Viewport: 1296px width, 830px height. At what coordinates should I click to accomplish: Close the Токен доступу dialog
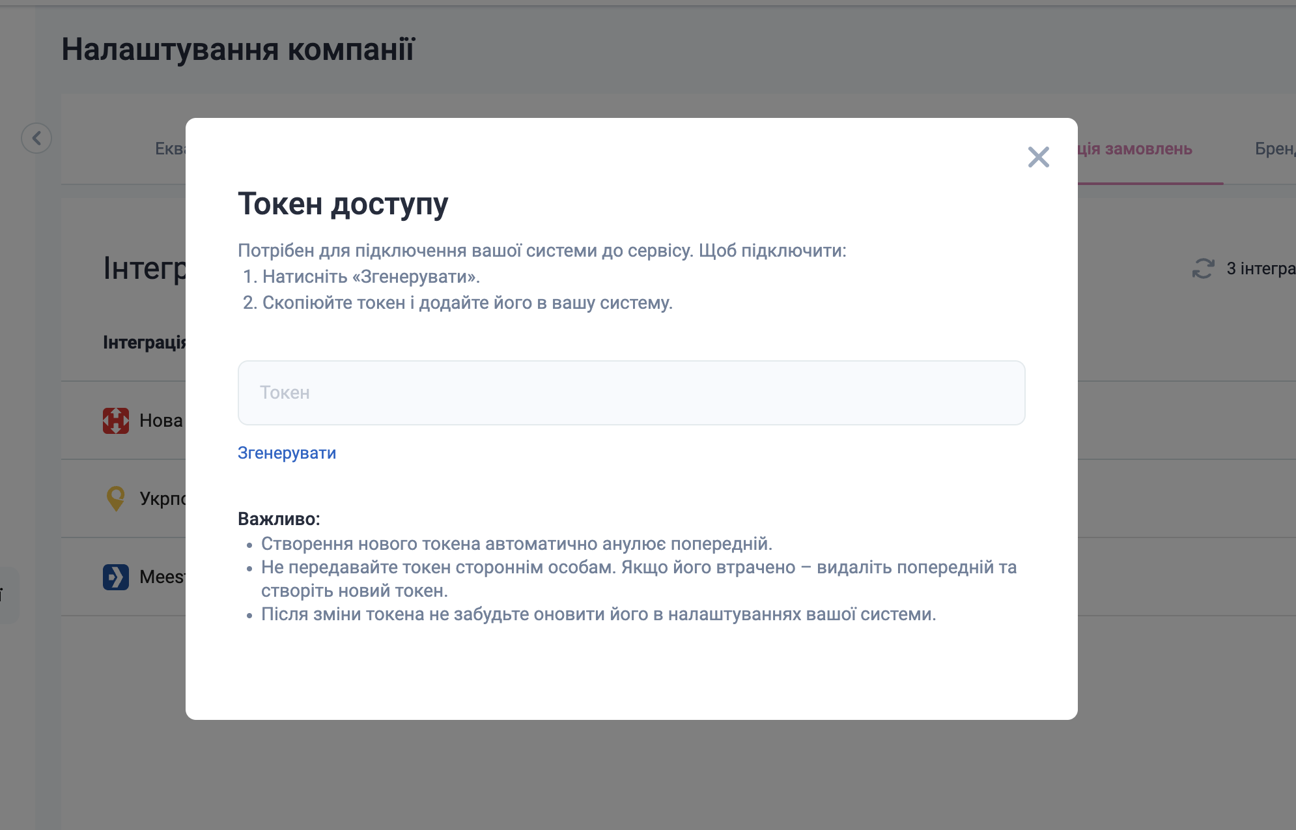click(1038, 157)
